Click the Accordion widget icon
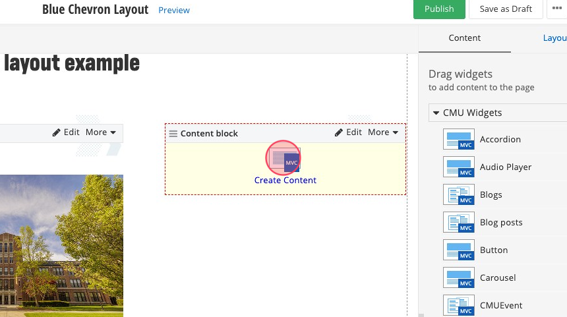 tap(460, 140)
